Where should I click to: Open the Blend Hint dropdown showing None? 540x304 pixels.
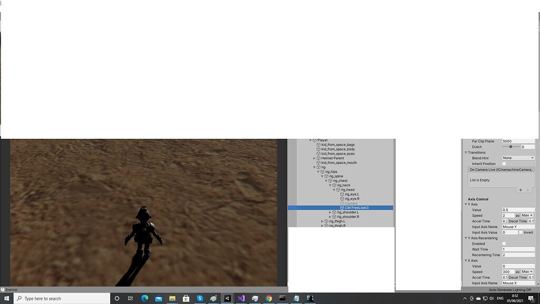(519, 158)
